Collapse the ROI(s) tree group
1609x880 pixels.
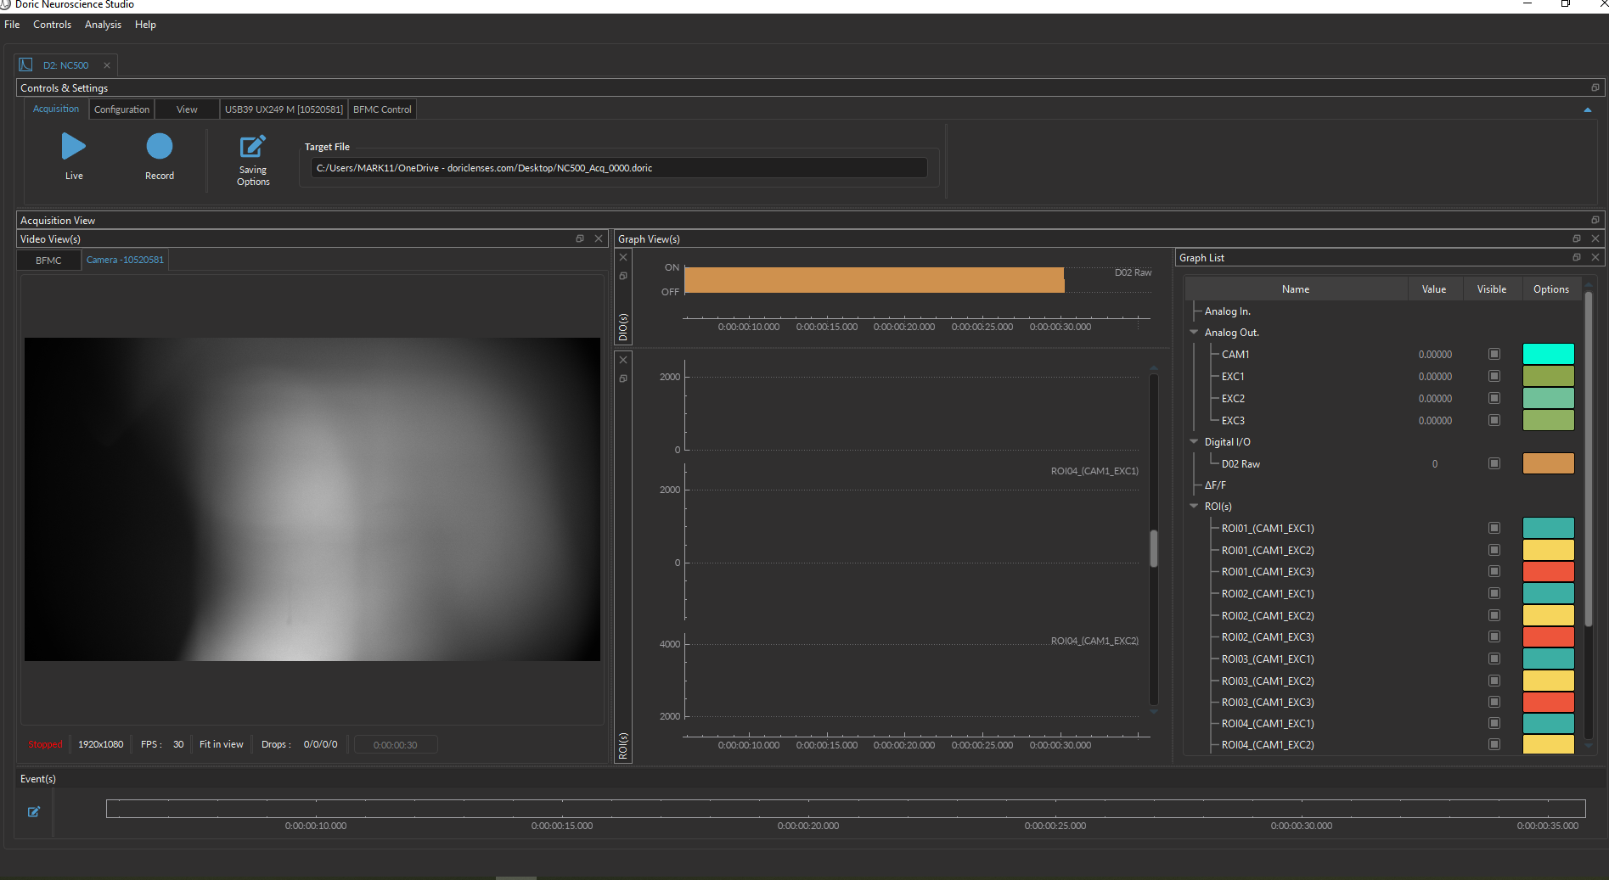click(1195, 506)
